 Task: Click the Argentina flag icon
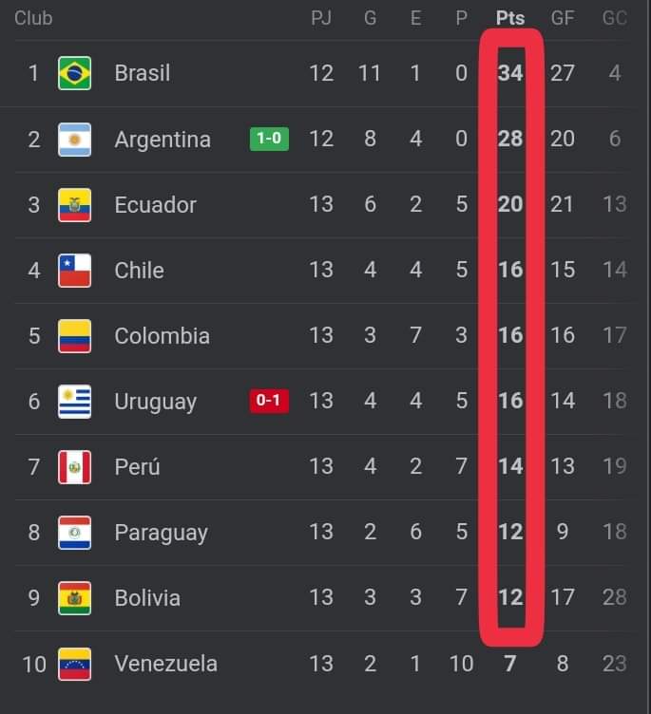point(74,140)
